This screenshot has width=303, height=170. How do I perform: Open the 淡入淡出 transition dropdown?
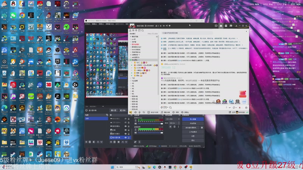173,119
